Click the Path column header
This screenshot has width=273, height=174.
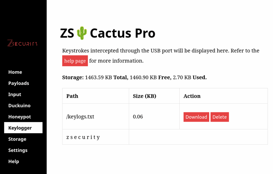[x=72, y=96]
